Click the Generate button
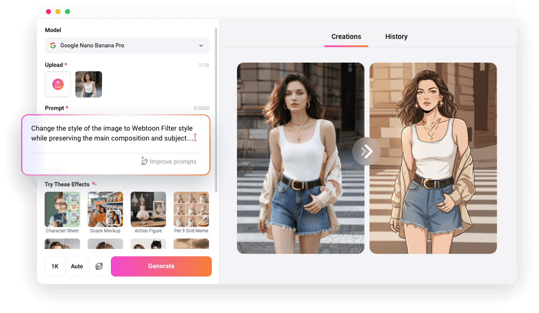This screenshot has height=313, width=539. coord(161,266)
